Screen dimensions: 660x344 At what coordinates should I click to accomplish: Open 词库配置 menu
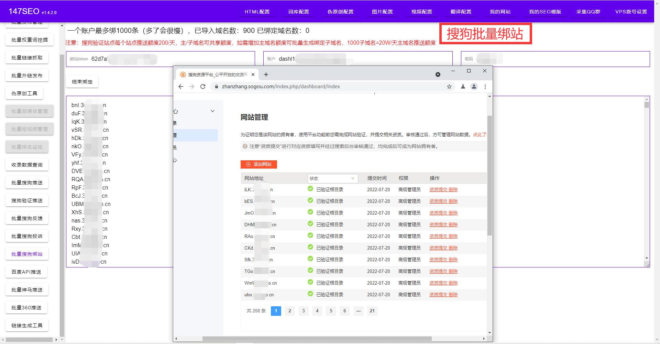click(x=299, y=12)
